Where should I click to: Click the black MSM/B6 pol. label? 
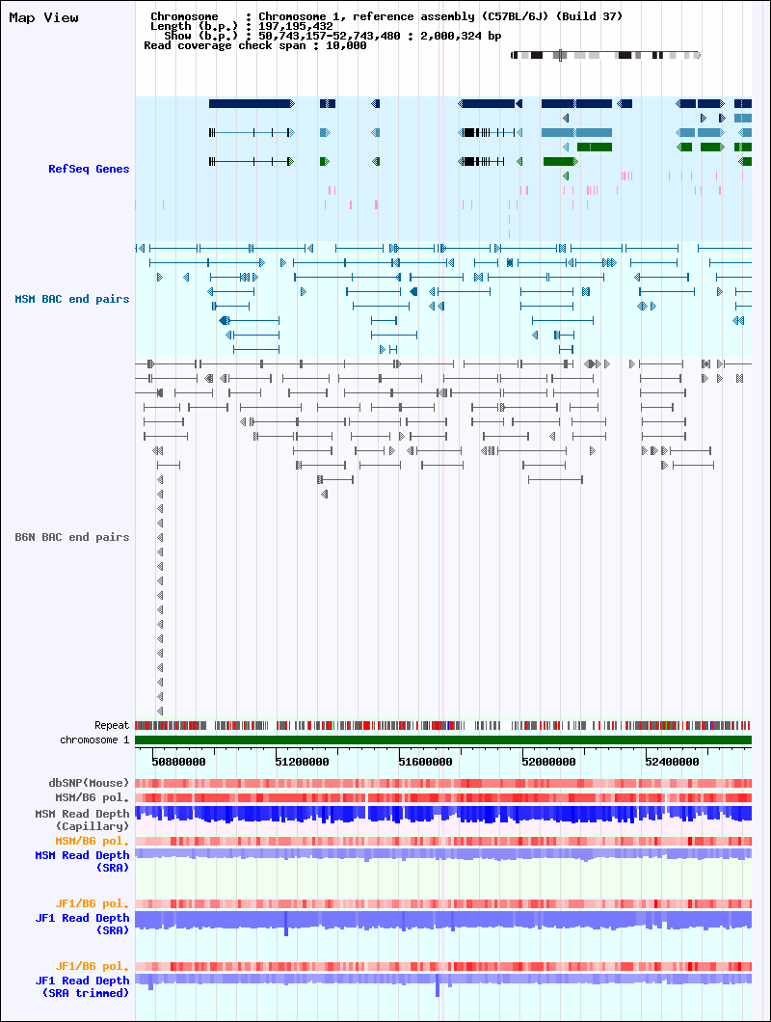(x=92, y=797)
